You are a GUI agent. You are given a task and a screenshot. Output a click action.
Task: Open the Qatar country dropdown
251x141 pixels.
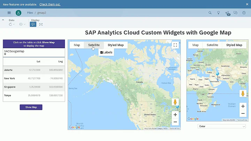point(222,126)
